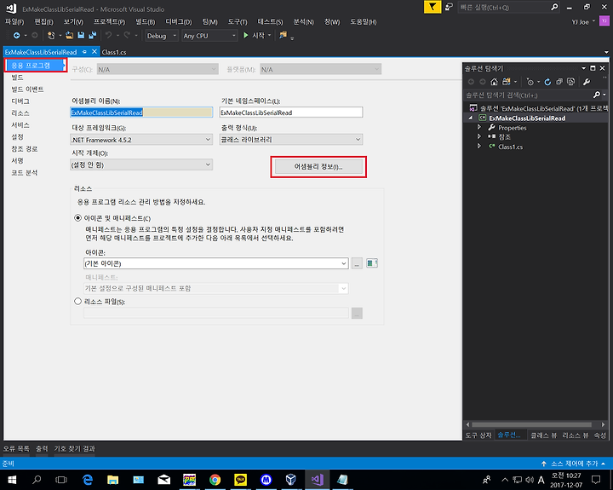This screenshot has width=613, height=490.
Task: Click the 기본 네임스페이스 input field
Action: click(291, 112)
